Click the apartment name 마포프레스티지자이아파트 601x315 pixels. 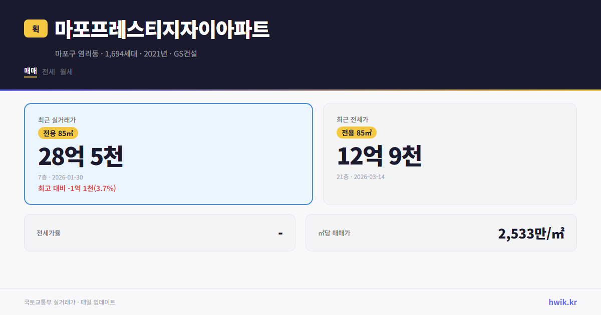click(161, 29)
